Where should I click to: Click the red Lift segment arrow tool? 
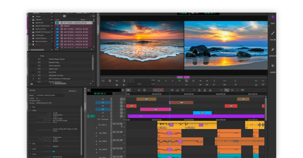(155, 90)
